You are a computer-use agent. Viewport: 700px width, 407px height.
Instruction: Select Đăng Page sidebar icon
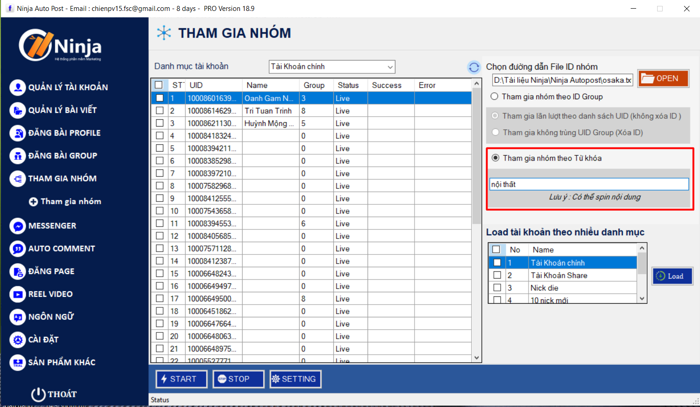[17, 271]
